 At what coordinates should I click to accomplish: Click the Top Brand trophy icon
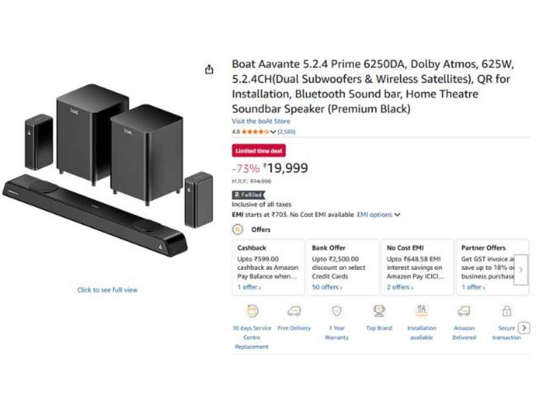(x=379, y=311)
